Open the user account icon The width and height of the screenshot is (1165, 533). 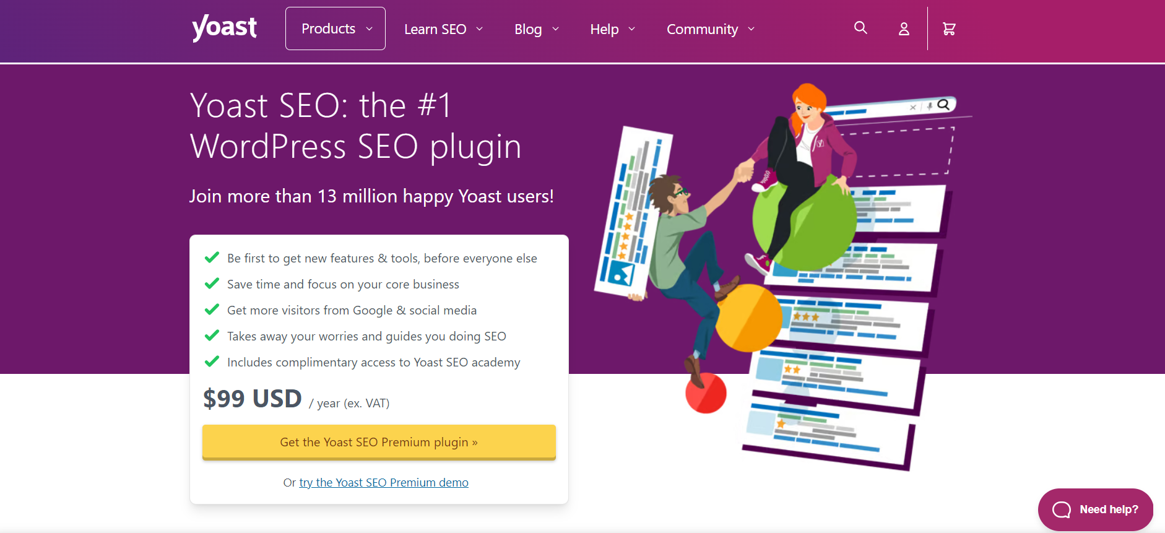point(904,29)
